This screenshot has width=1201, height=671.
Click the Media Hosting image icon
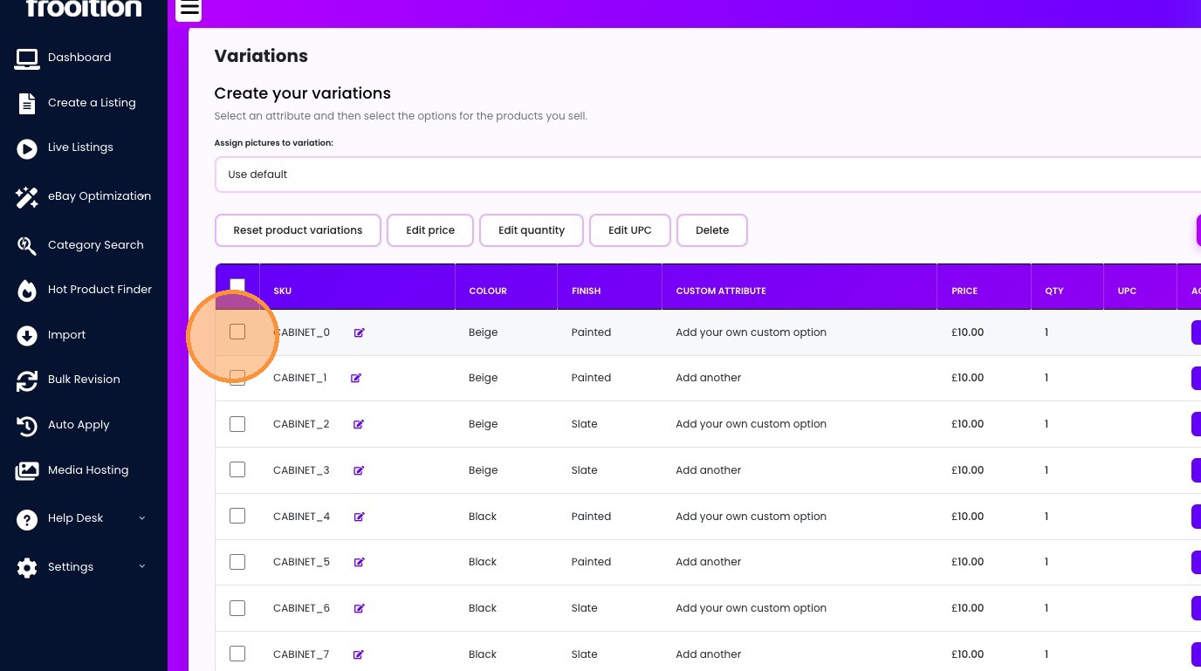click(x=27, y=471)
